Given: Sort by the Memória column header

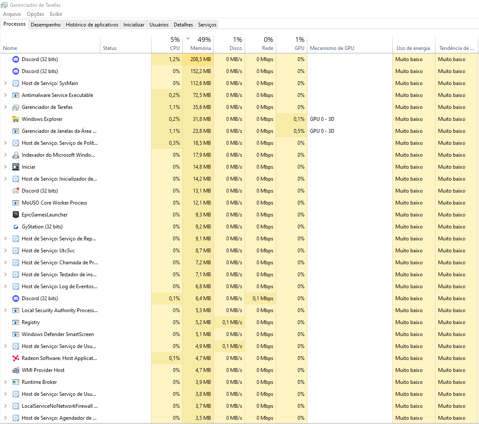Looking at the screenshot, I should tap(198, 44).
